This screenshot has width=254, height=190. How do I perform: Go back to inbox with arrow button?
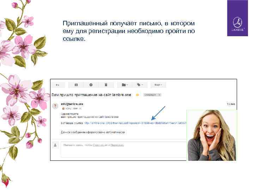click(58, 85)
